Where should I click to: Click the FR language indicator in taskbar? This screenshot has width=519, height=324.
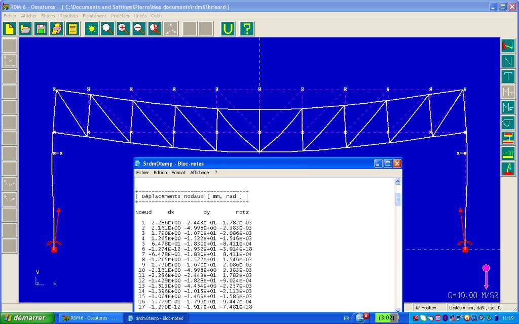pos(346,318)
